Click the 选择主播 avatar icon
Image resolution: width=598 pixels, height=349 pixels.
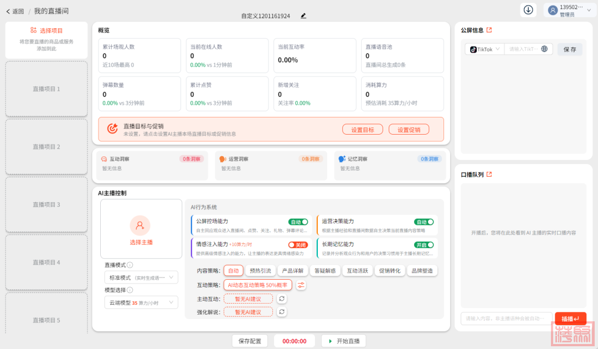tap(140, 225)
